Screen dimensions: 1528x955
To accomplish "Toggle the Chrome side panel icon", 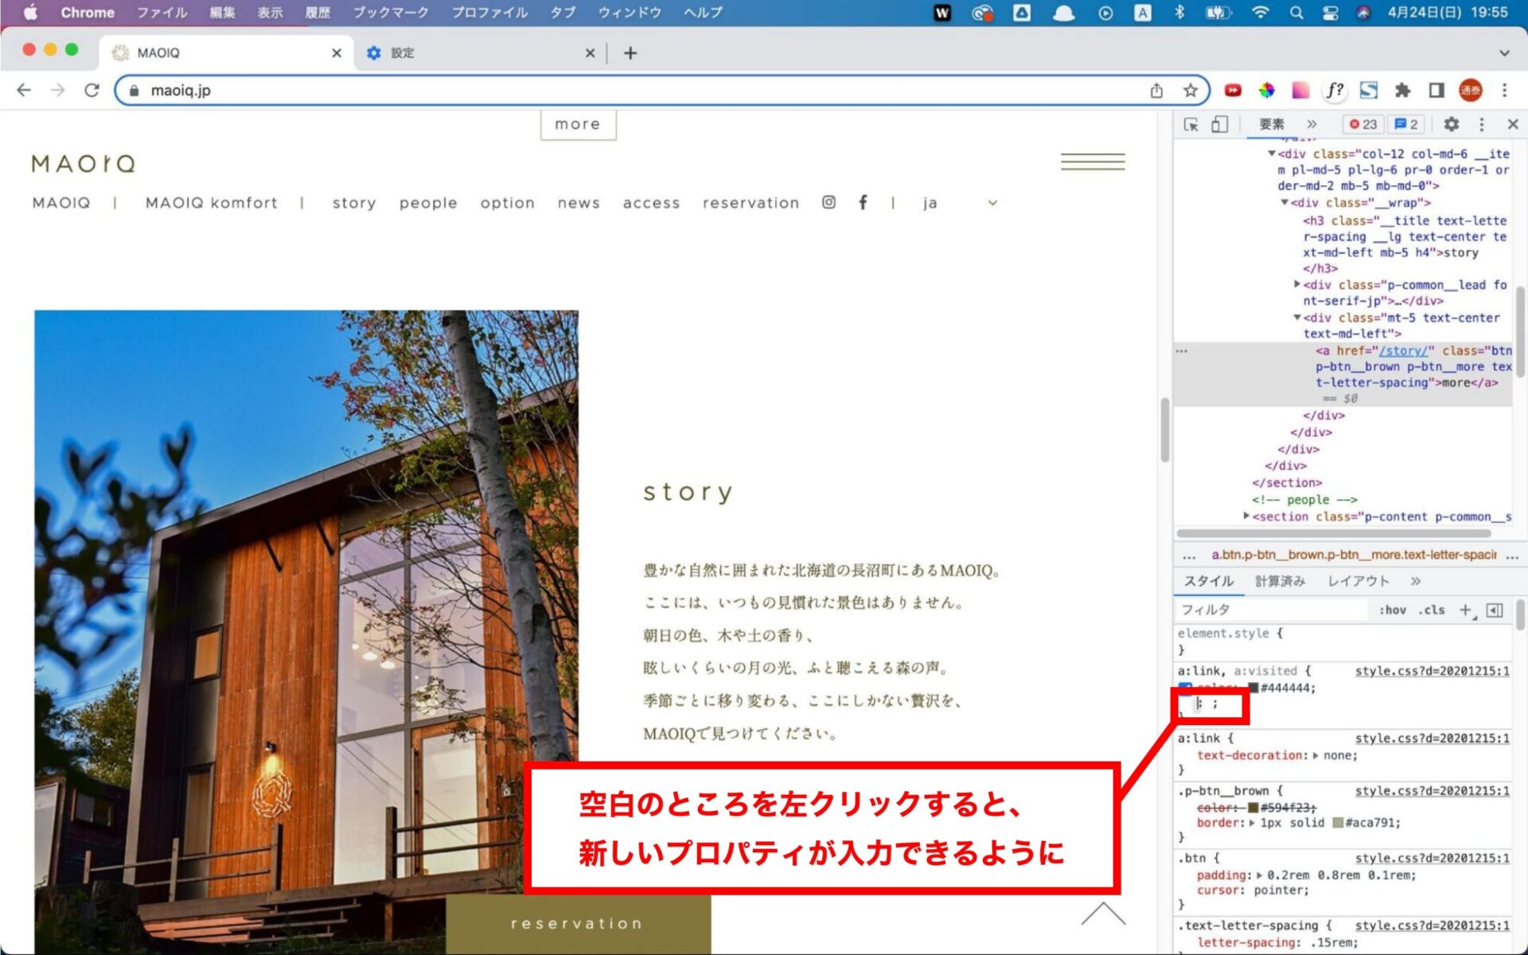I will 1436,90.
